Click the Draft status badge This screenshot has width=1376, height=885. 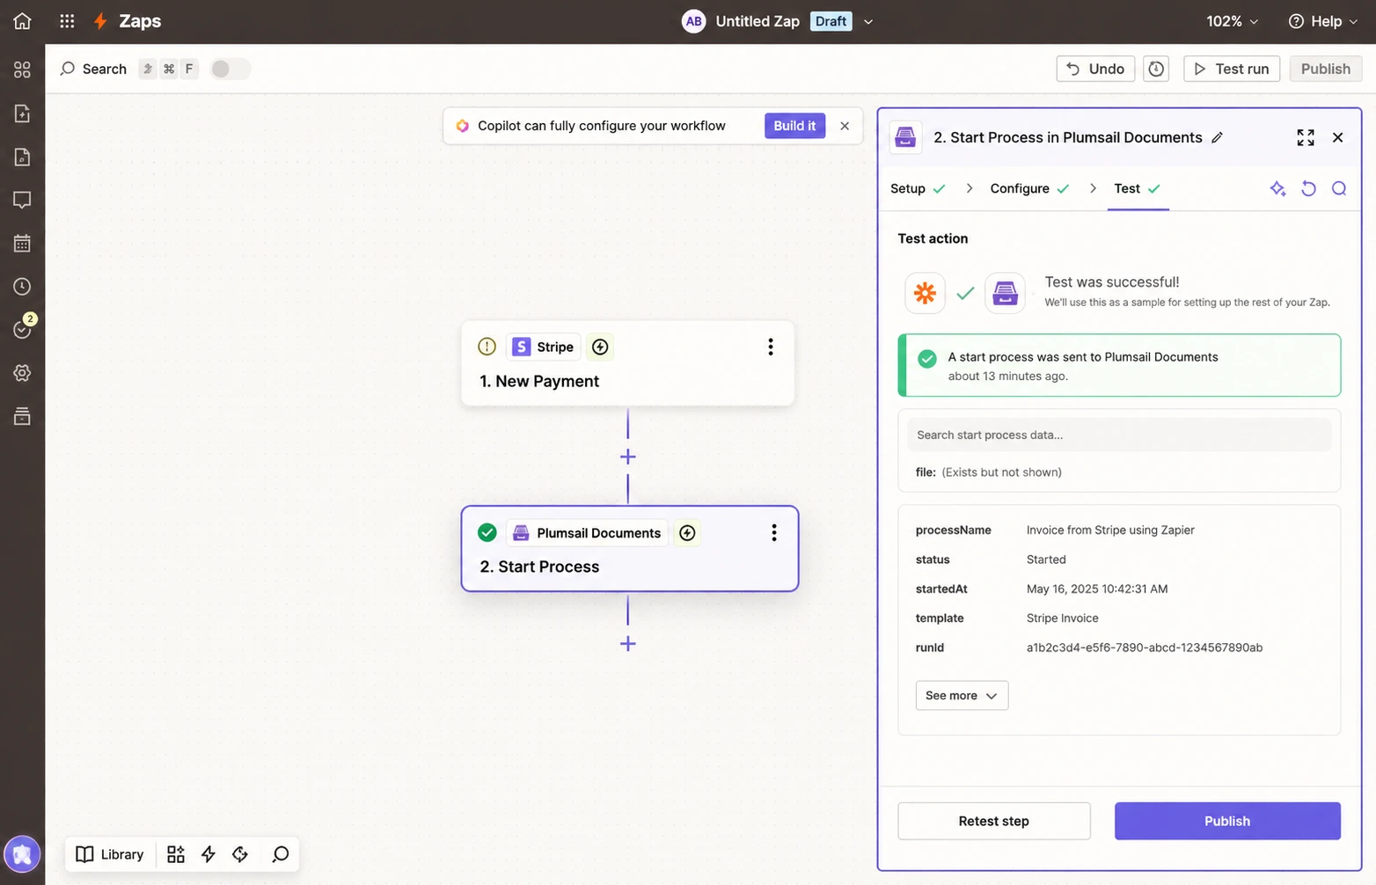pyautogui.click(x=831, y=21)
